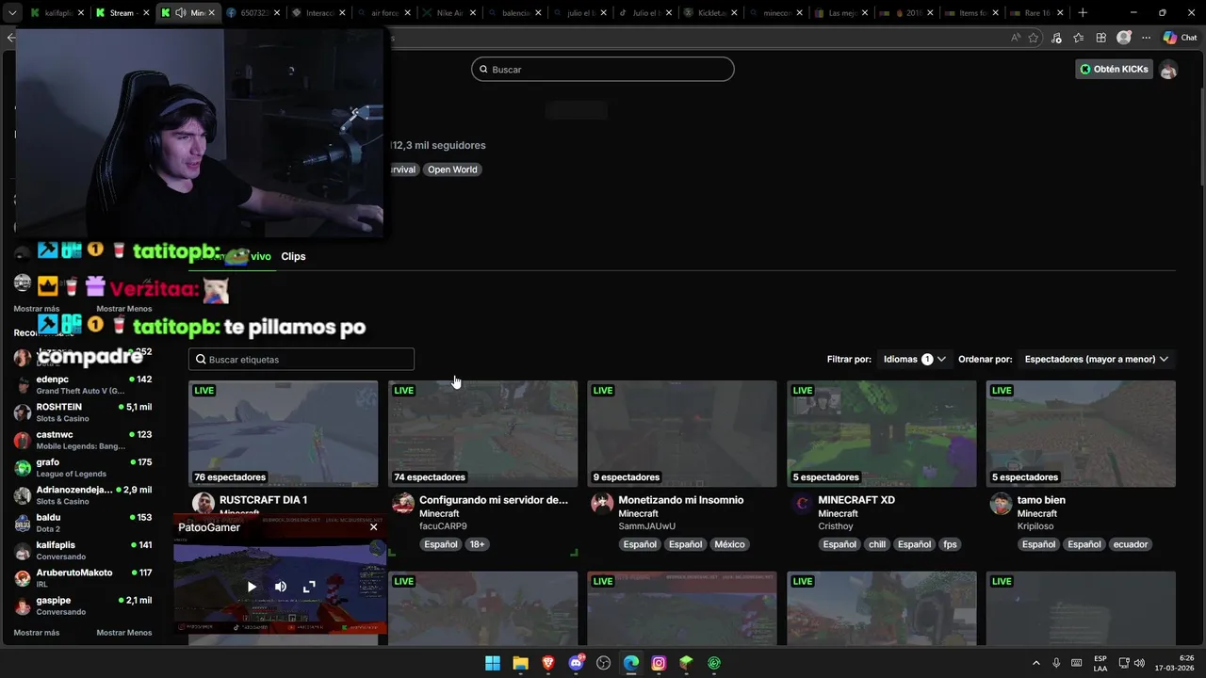Open the media music-note toolbar icon
This screenshot has height=678, width=1206.
click(1056, 38)
